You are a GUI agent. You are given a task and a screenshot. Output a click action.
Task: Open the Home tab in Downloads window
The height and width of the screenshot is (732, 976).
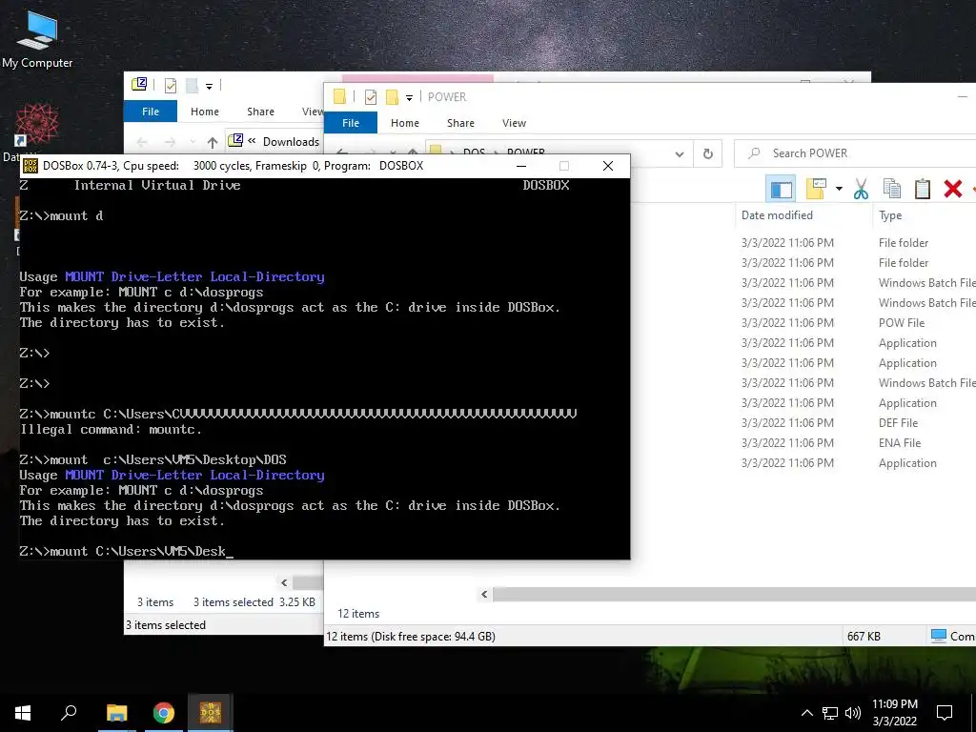coord(205,112)
